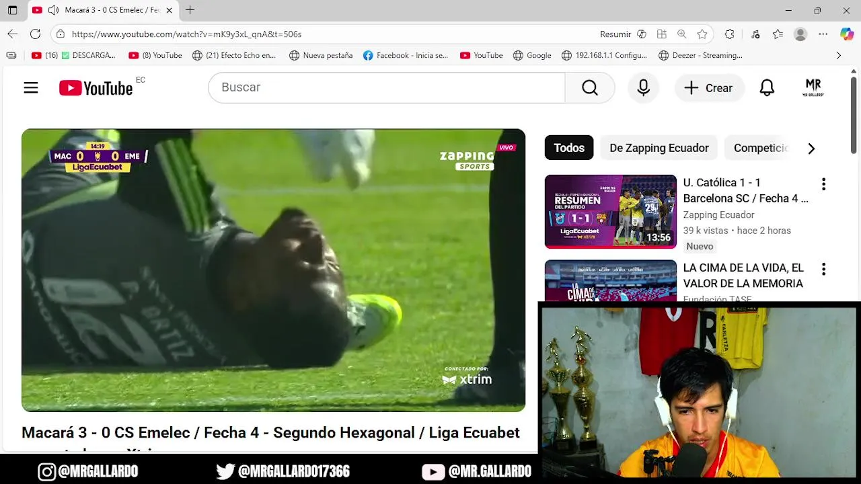The image size is (861, 484).
Task: Start voice search with microphone
Action: point(644,87)
